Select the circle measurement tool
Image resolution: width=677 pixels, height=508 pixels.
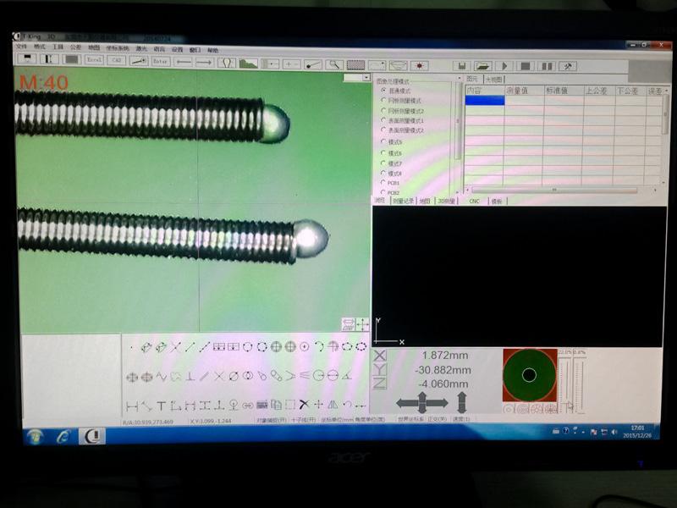pyautogui.click(x=247, y=347)
